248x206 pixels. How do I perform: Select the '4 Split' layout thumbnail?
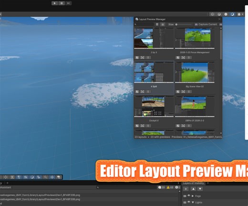click(154, 72)
